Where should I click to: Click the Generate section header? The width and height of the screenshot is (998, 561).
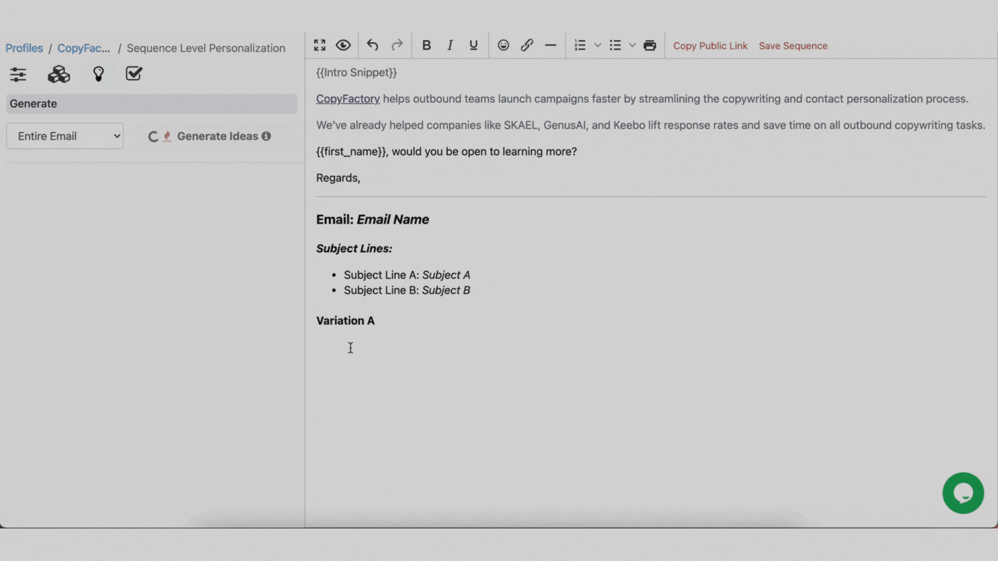point(152,104)
